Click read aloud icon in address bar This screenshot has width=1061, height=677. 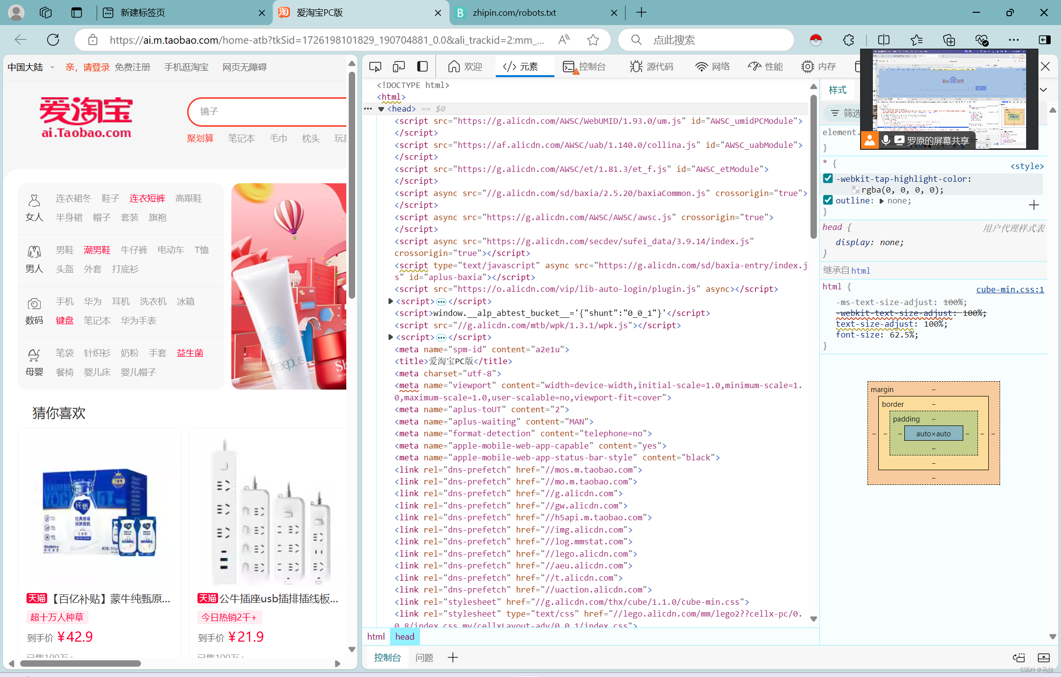(x=564, y=40)
